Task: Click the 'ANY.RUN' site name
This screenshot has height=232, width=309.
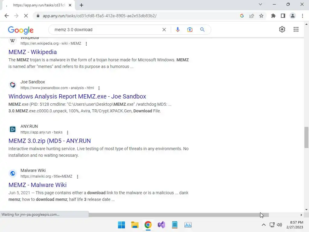Action: (29, 126)
